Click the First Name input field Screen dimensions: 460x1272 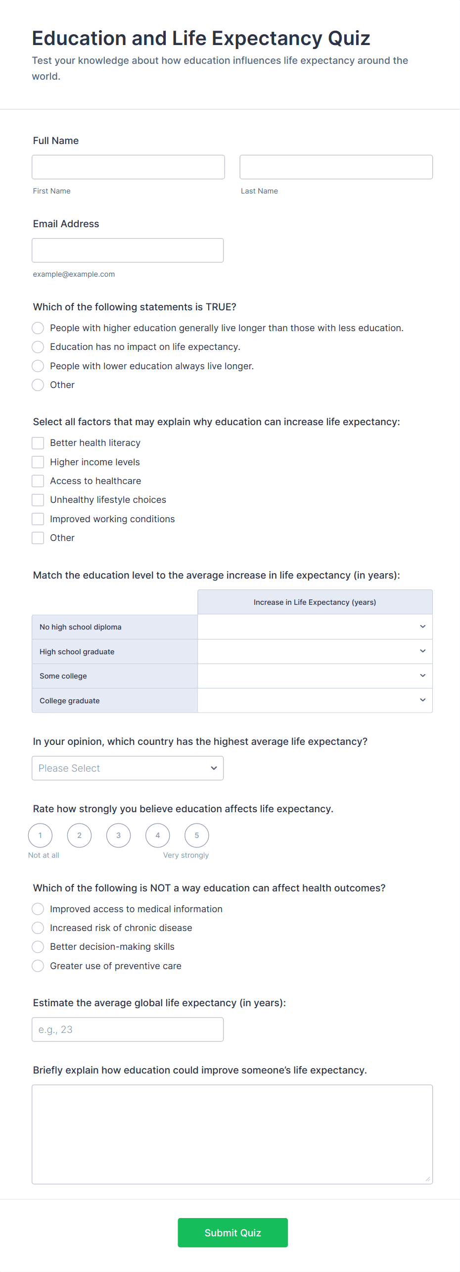pyautogui.click(x=128, y=167)
